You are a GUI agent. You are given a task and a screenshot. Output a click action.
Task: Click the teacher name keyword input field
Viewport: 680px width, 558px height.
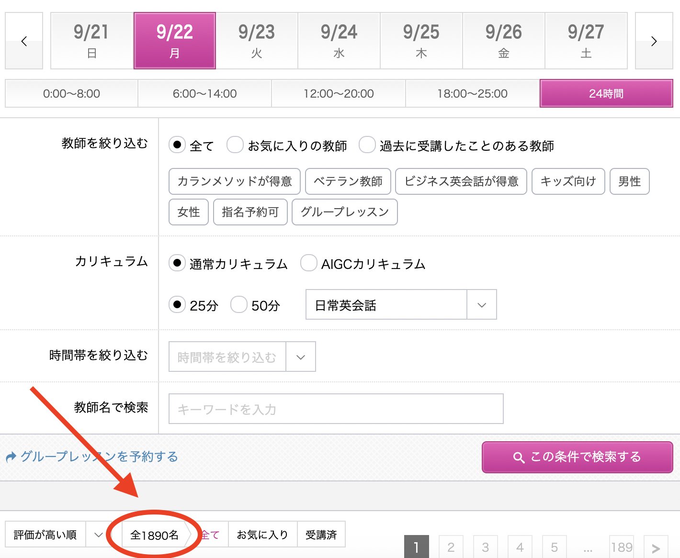click(x=336, y=409)
